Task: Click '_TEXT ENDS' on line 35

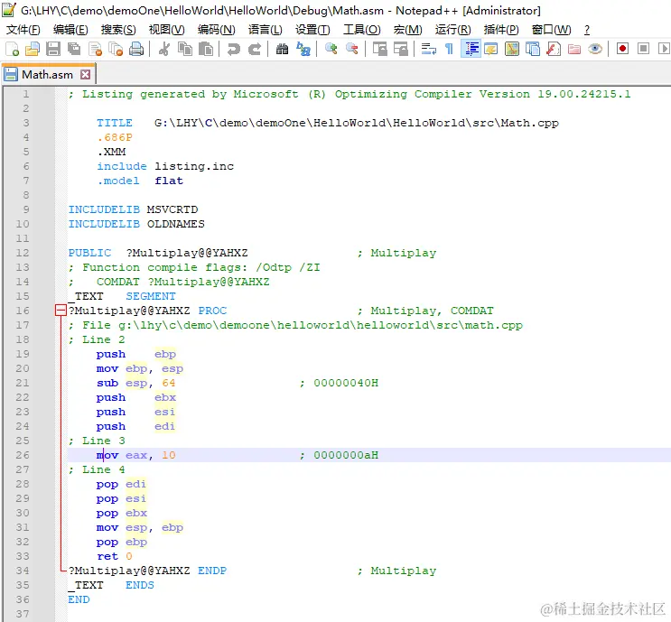Action: [x=111, y=585]
